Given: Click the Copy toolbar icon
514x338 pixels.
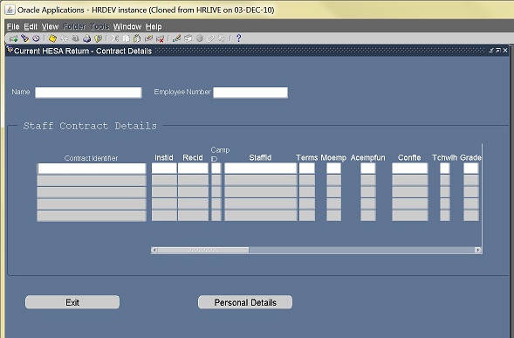Looking at the screenshot, I should (x=127, y=38).
